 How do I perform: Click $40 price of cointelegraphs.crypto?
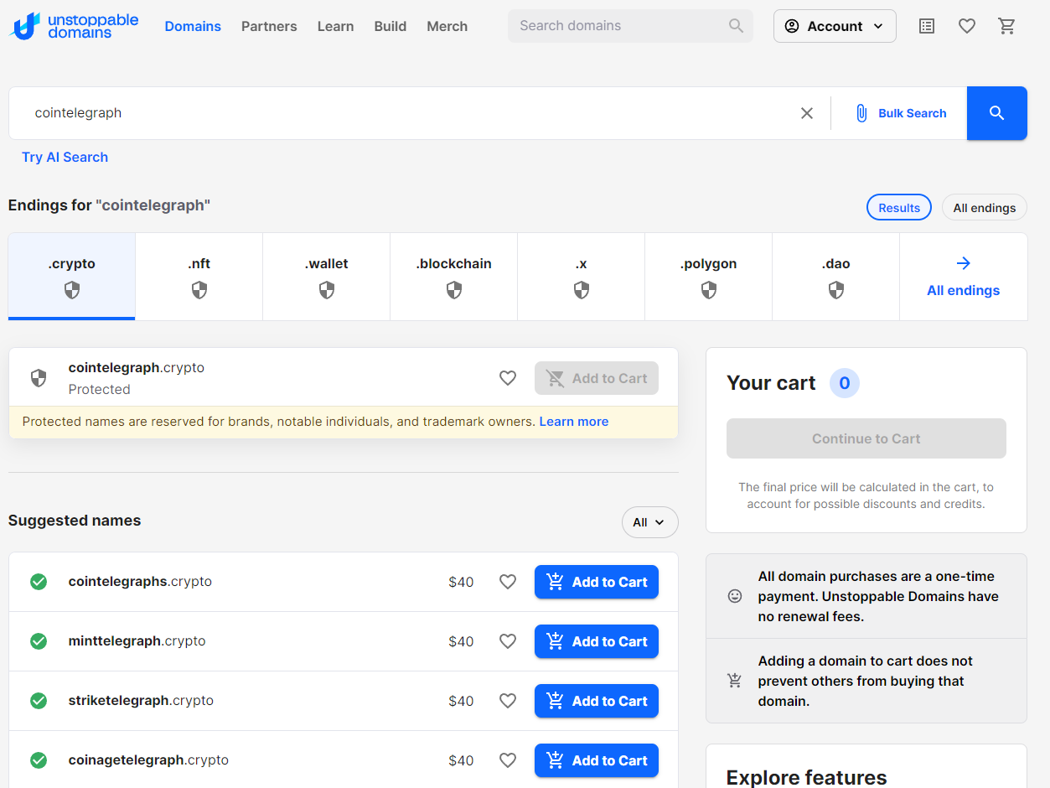[x=461, y=582]
